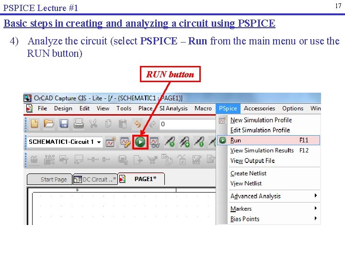Click the first icon of the bottom toolbar
This screenshot has width=345, height=258.
click(34, 160)
